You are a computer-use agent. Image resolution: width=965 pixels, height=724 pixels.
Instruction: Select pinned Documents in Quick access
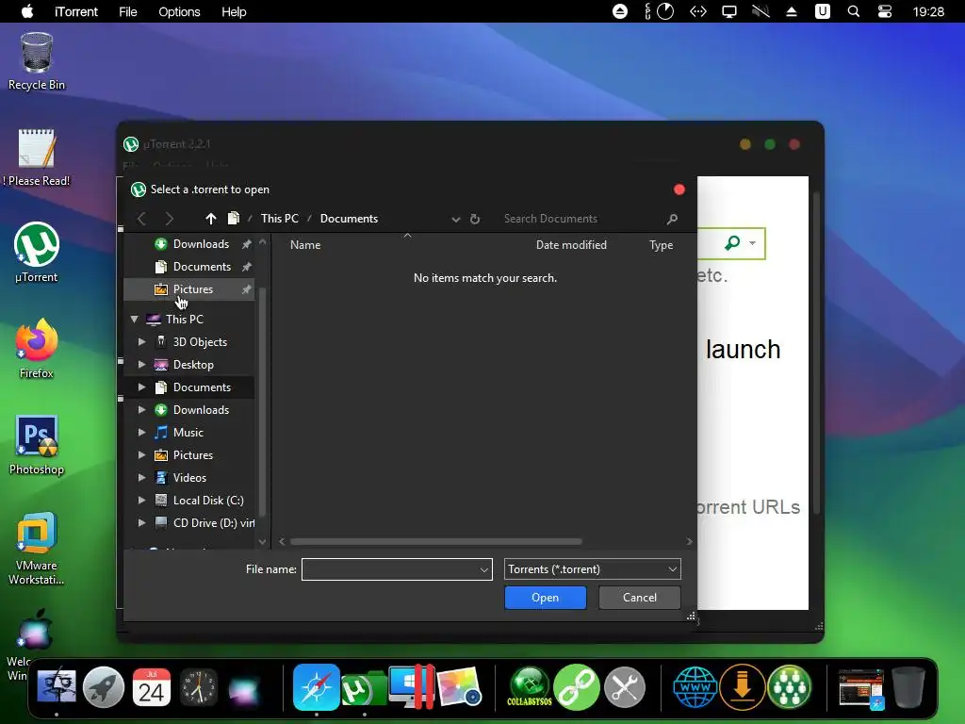tap(189, 267)
